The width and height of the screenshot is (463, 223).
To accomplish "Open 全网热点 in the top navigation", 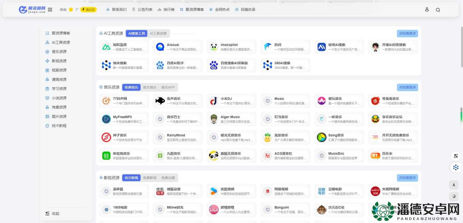I will point(219,9).
